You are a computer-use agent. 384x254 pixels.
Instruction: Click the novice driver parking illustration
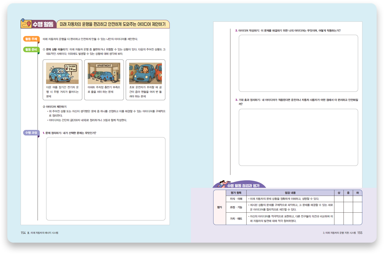click(x=145, y=73)
